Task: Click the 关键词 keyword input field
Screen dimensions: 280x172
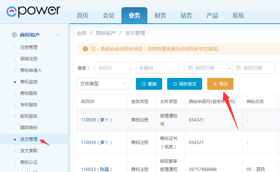Action: coord(157,68)
